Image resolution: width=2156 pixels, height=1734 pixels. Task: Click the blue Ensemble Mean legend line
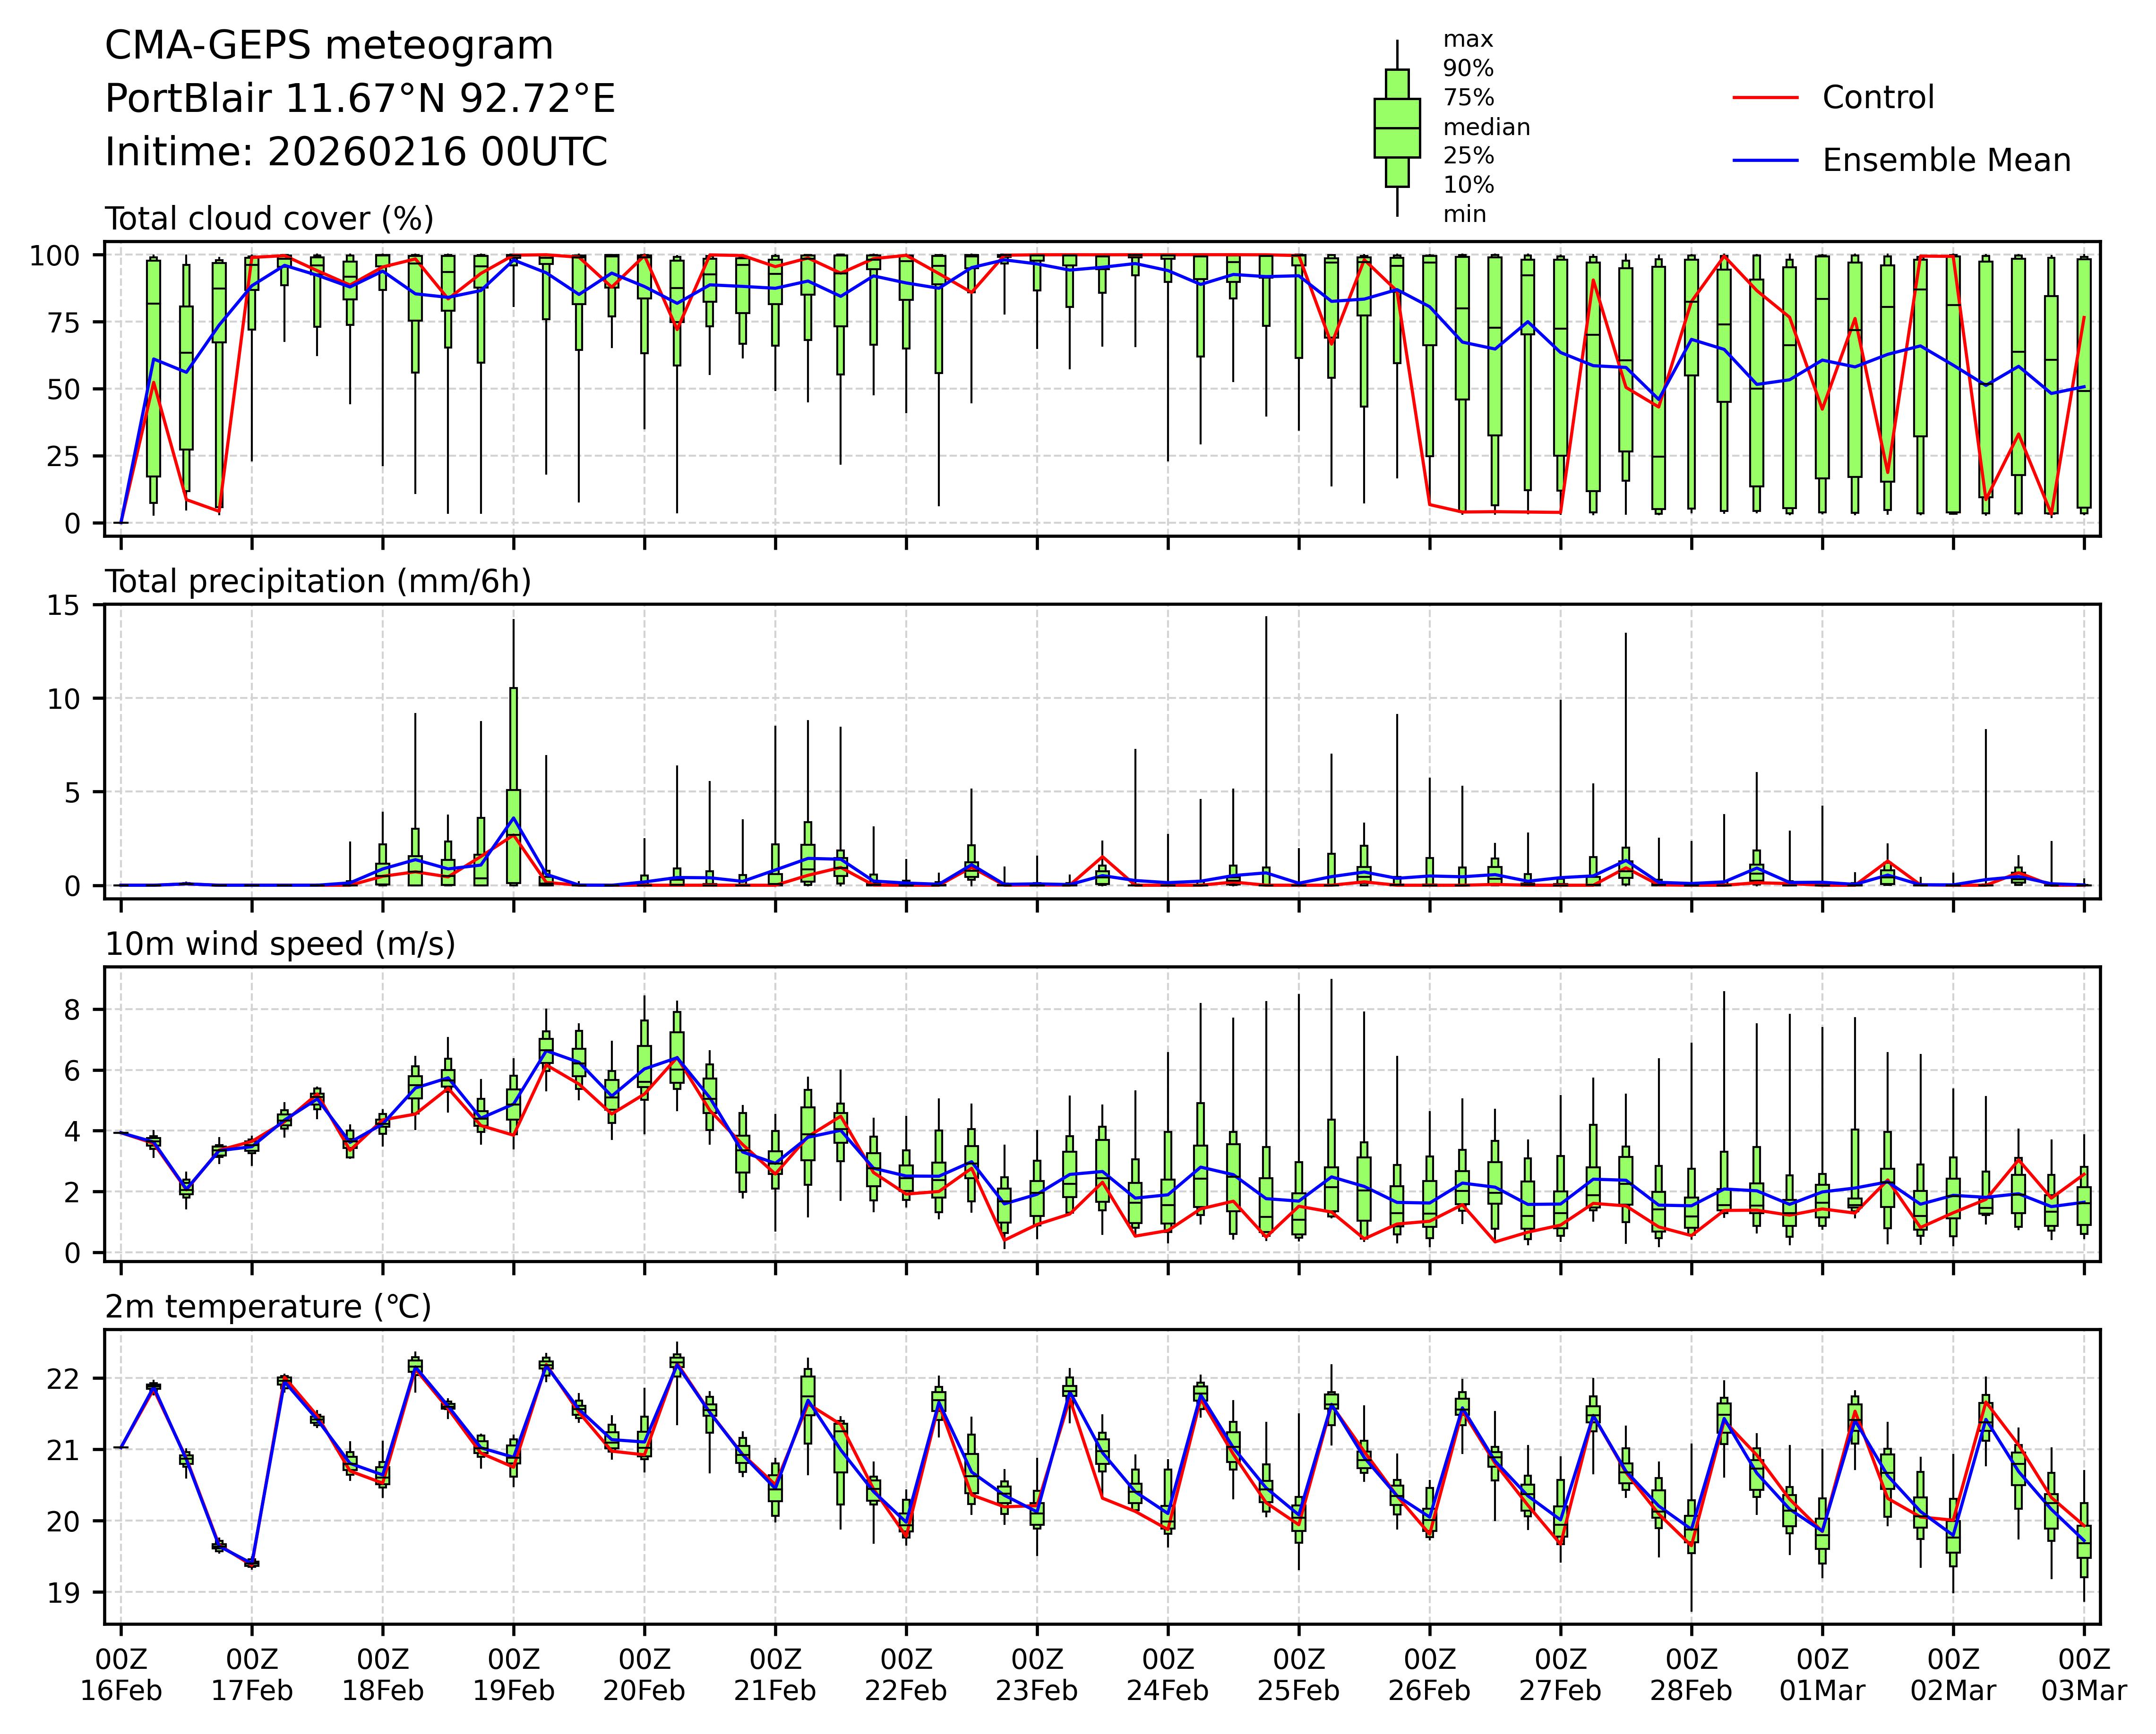pyautogui.click(x=1765, y=161)
